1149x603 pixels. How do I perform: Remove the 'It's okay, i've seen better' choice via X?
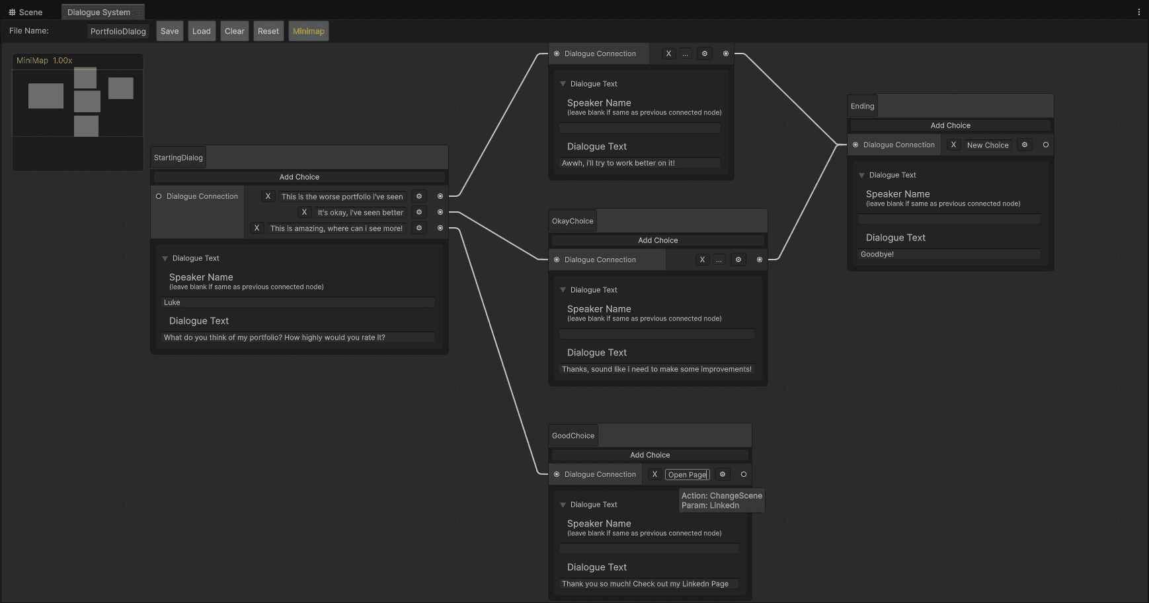305,212
